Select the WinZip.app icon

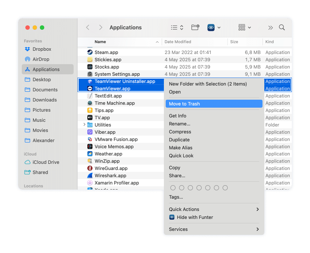pos(90,161)
